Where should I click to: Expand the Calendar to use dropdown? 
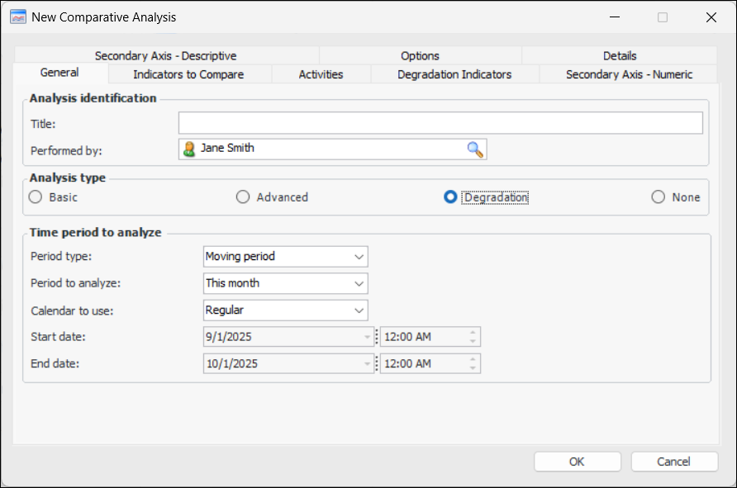tap(359, 310)
